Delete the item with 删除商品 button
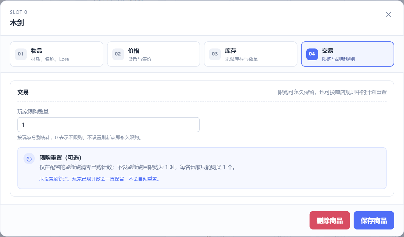The width and height of the screenshot is (404, 237). point(330,220)
